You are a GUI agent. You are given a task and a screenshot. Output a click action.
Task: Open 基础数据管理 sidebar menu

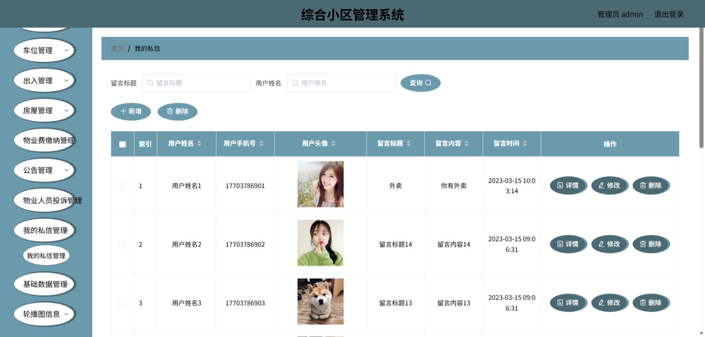45,284
